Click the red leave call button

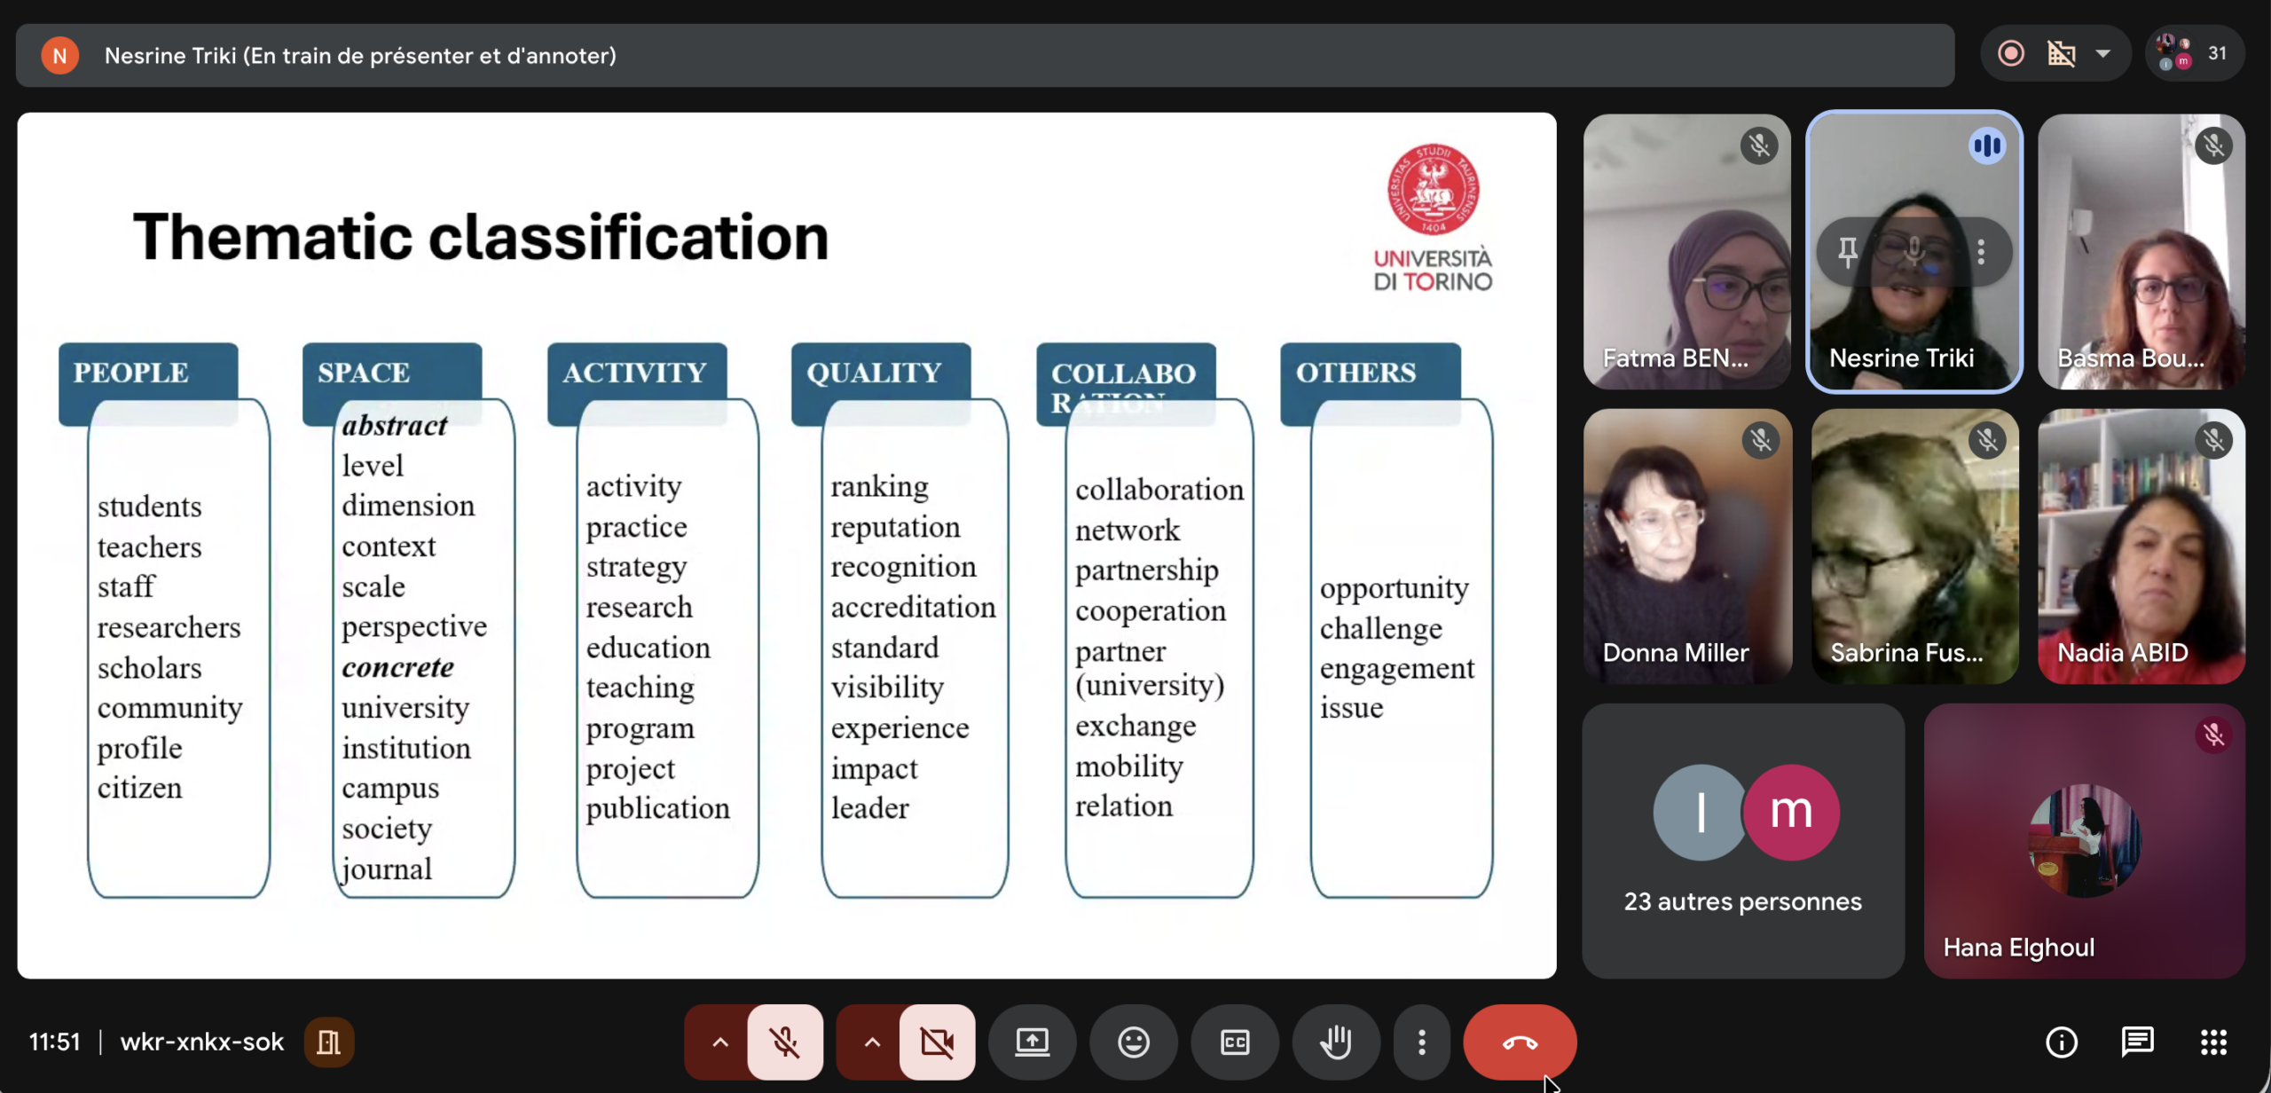pos(1519,1042)
